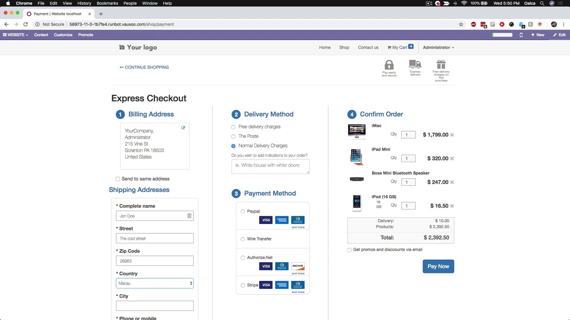
Task: Open the Country dropdown showing Macau
Action: (x=155, y=283)
